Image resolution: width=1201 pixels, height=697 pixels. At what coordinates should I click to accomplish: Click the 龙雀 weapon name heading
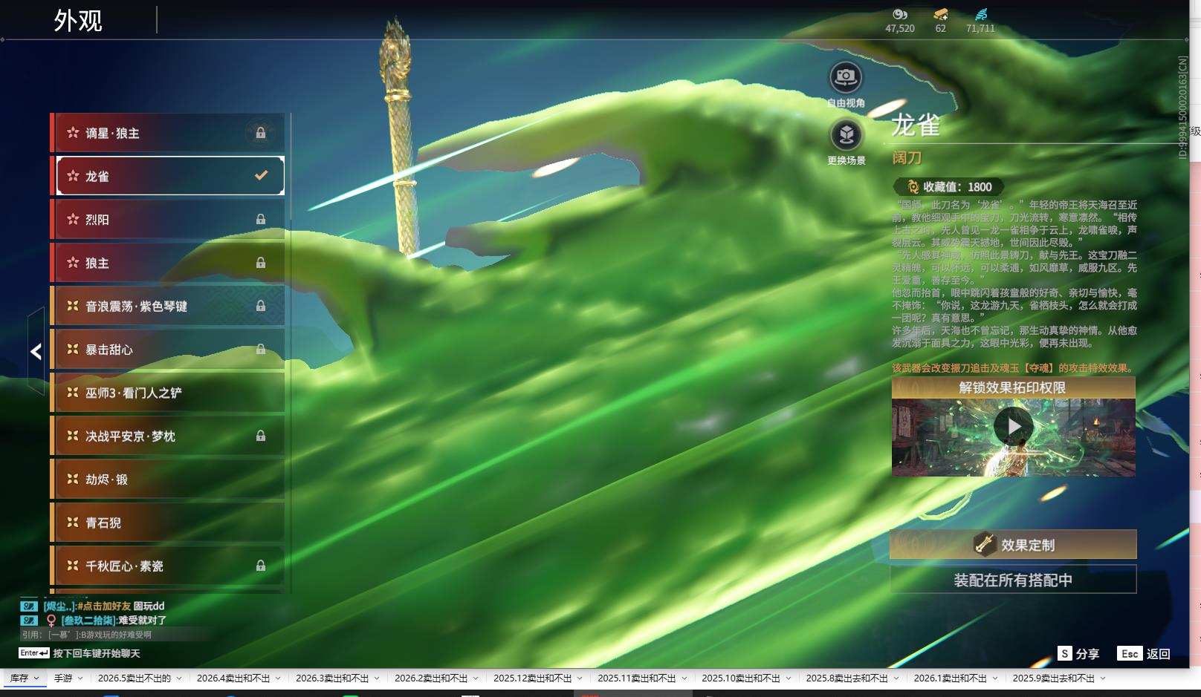916,125
